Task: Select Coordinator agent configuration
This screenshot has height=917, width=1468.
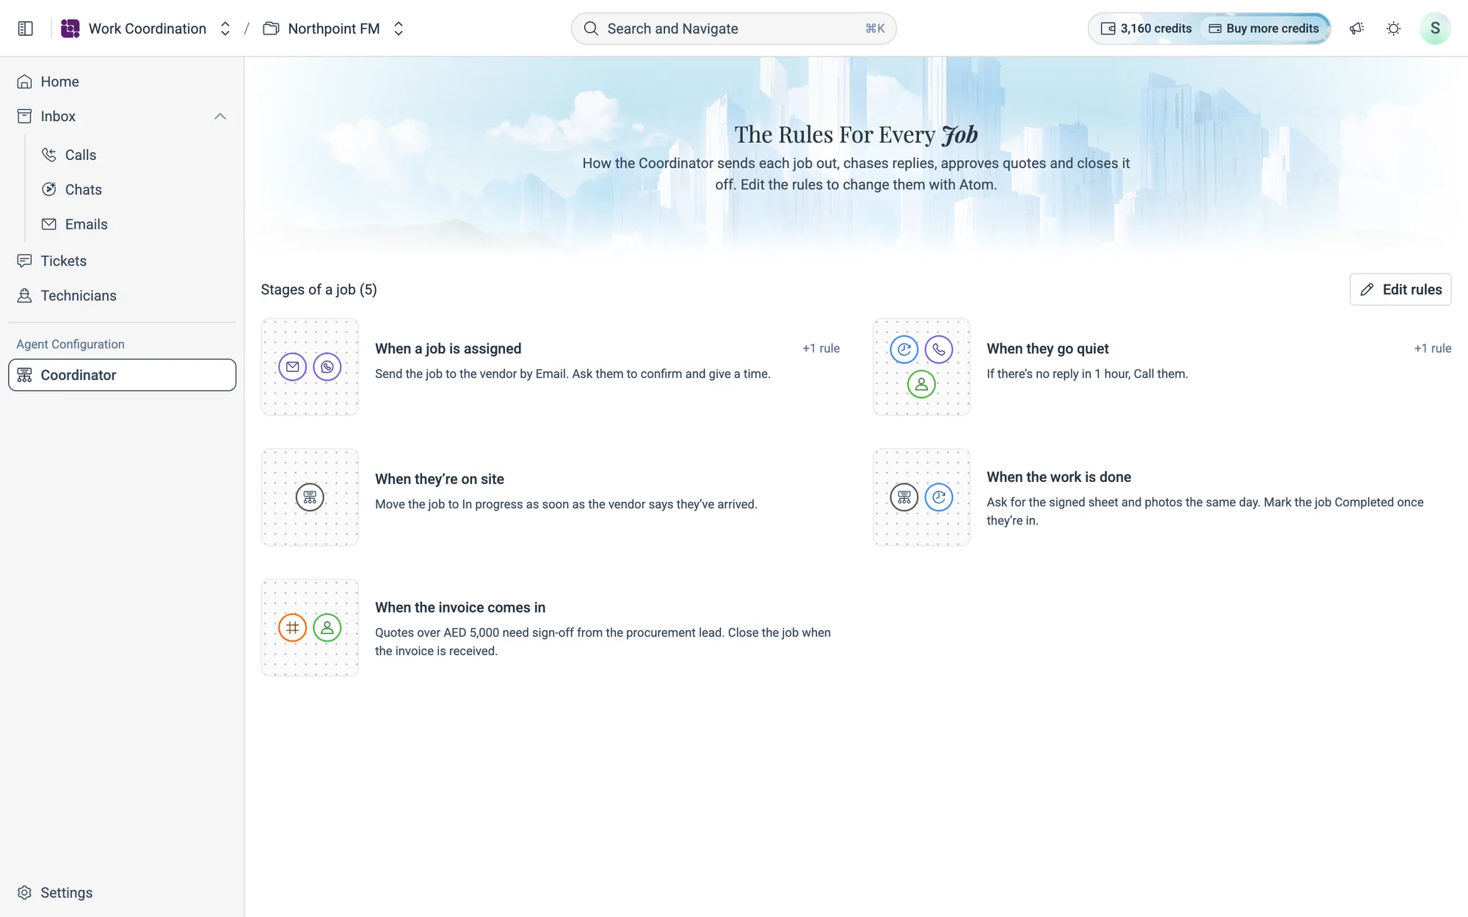Action: (x=122, y=375)
